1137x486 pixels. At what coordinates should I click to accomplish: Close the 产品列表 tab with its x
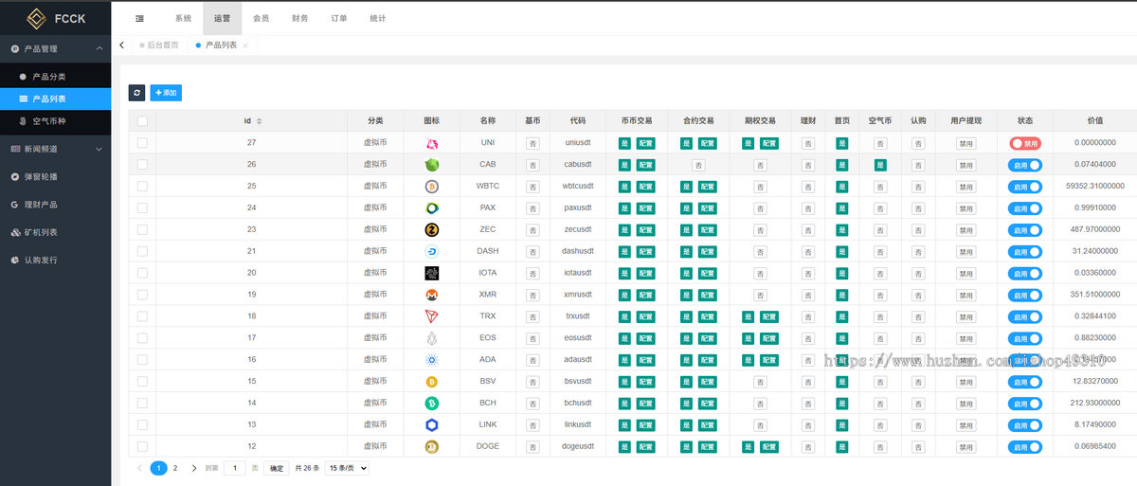[x=245, y=45]
